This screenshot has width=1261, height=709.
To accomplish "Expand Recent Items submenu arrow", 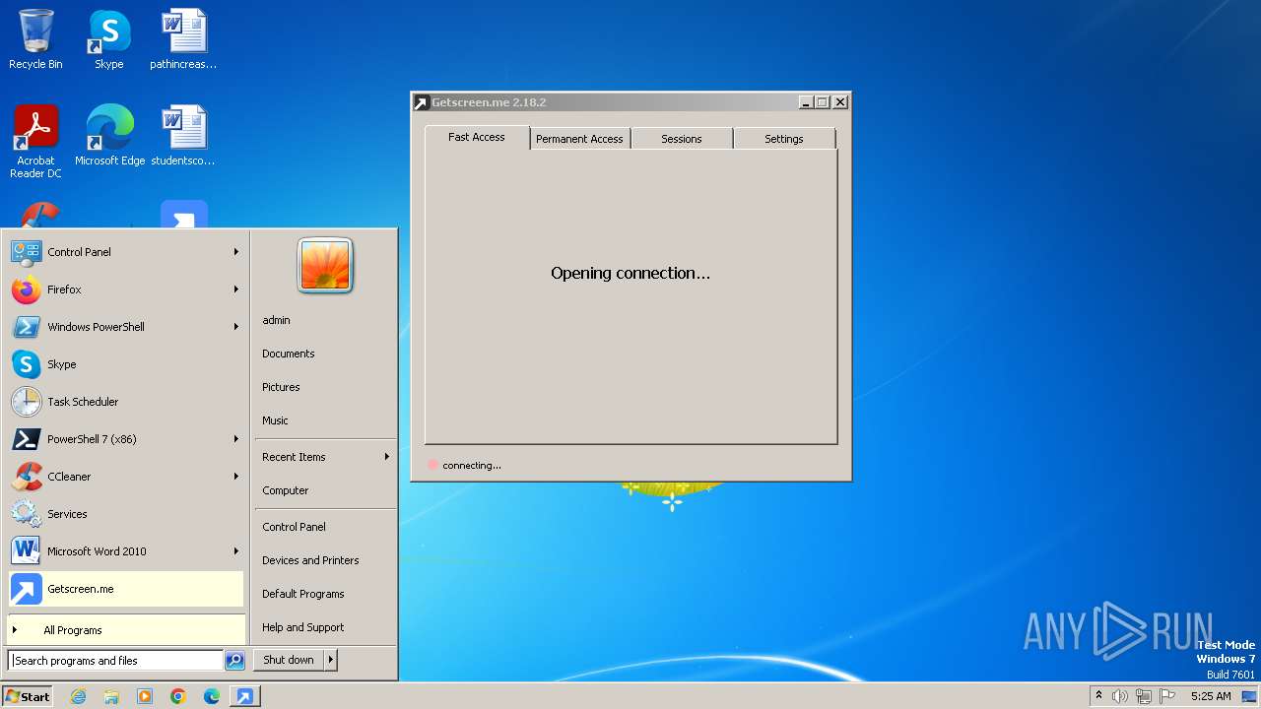I will tap(386, 457).
